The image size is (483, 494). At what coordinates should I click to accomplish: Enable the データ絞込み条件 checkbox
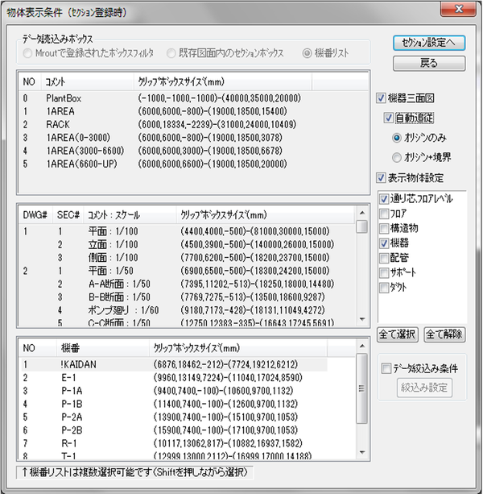386,368
